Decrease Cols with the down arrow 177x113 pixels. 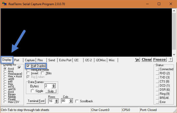coord(71,102)
